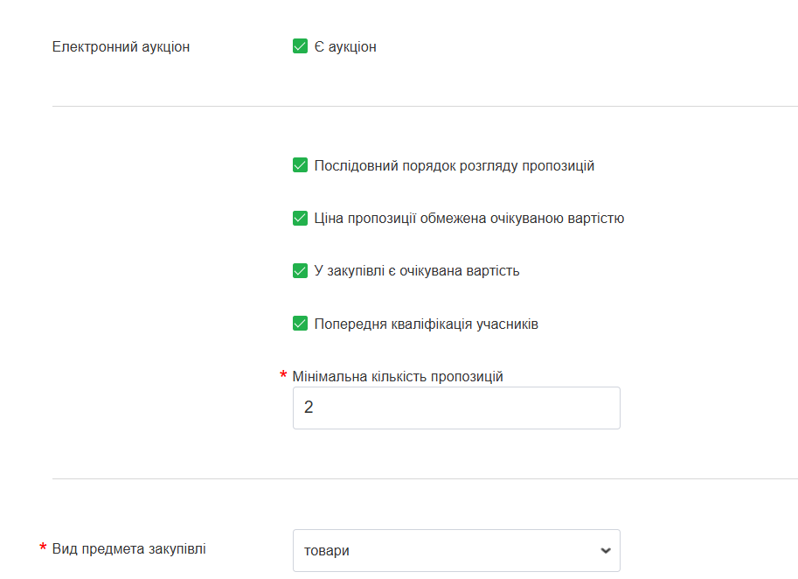Select the "товари" value in the dropdown
798x579 pixels.
pos(327,551)
